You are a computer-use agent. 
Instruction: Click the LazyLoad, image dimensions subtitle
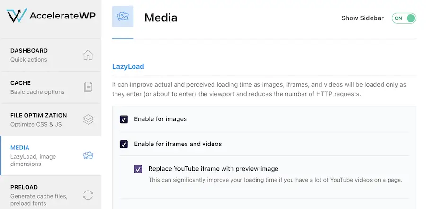point(33,160)
